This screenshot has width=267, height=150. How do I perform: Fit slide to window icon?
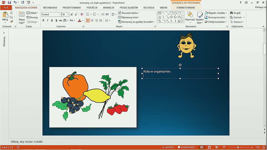(263, 147)
